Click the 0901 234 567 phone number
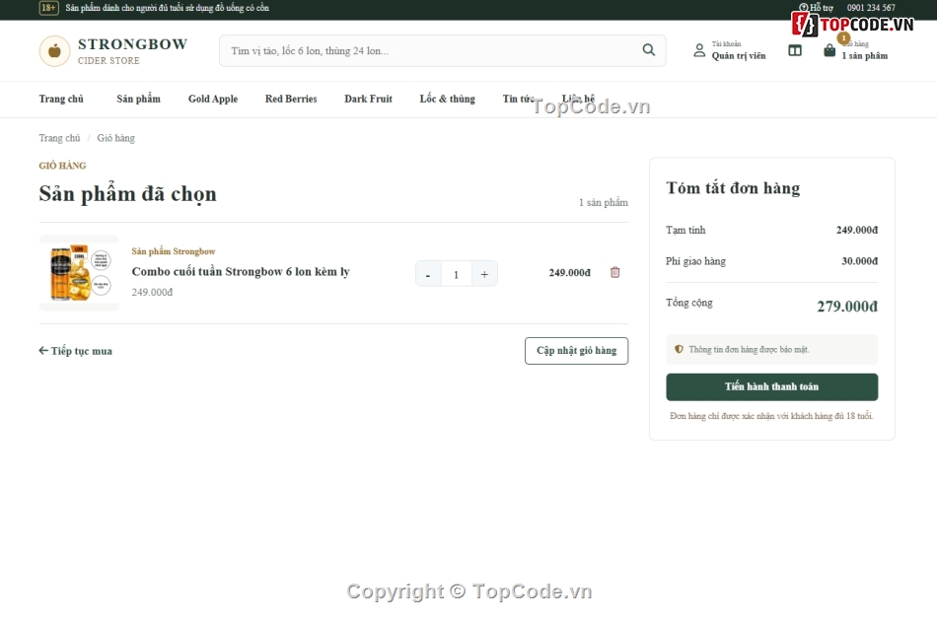The height and width of the screenshot is (622, 937). pos(871,8)
